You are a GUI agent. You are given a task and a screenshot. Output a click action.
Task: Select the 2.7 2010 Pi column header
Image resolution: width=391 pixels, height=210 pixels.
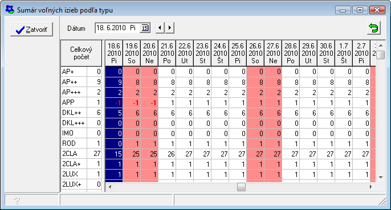coord(361,53)
